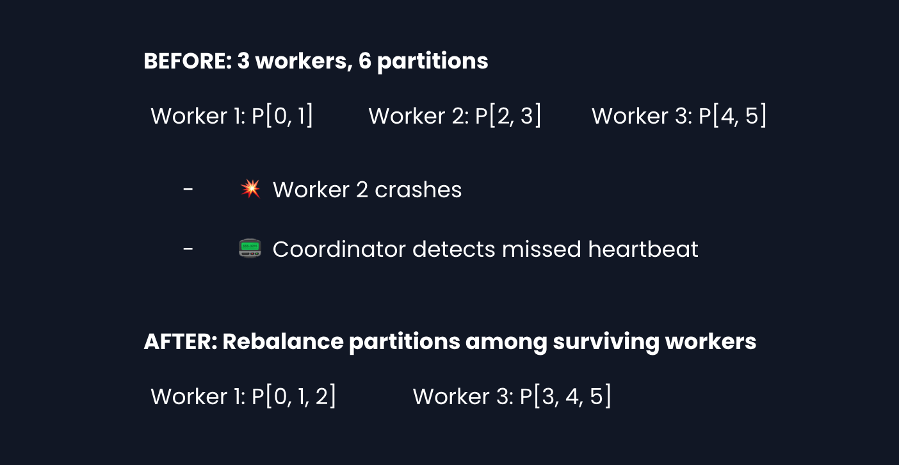Click the "Worker 1:" label in AFTER row

click(x=198, y=396)
